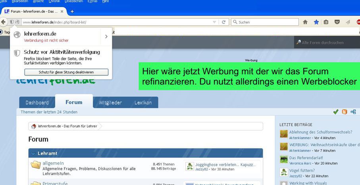Image resolution: width=360 pixels, height=185 pixels.
Task: Click the green checkmark mark-all-read icon
Action: click(336, 112)
